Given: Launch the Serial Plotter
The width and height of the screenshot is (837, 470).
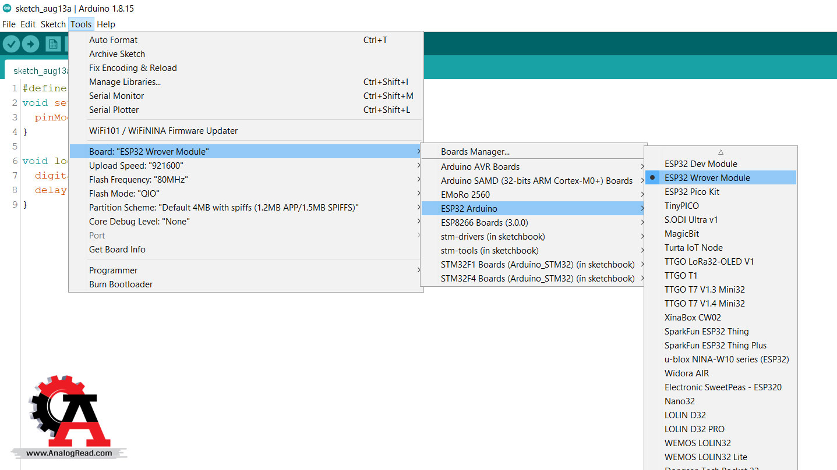Looking at the screenshot, I should [246, 110].
